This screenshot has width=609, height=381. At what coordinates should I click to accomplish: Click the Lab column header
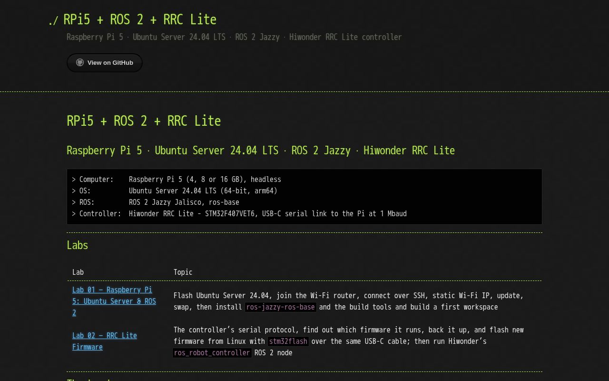[x=78, y=272]
